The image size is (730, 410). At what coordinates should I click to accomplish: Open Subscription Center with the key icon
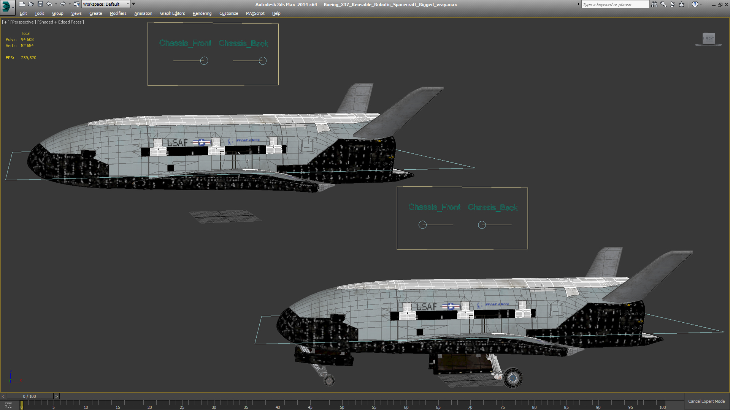point(663,5)
